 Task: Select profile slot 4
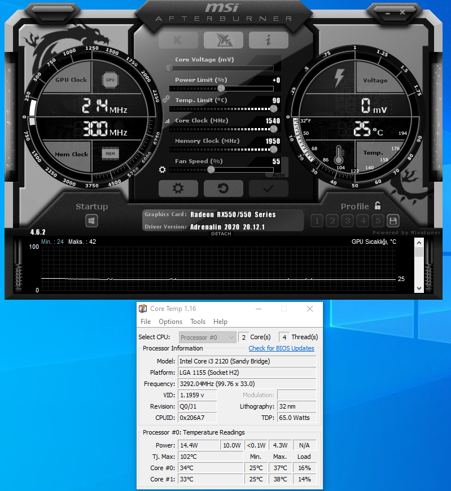[x=363, y=221]
